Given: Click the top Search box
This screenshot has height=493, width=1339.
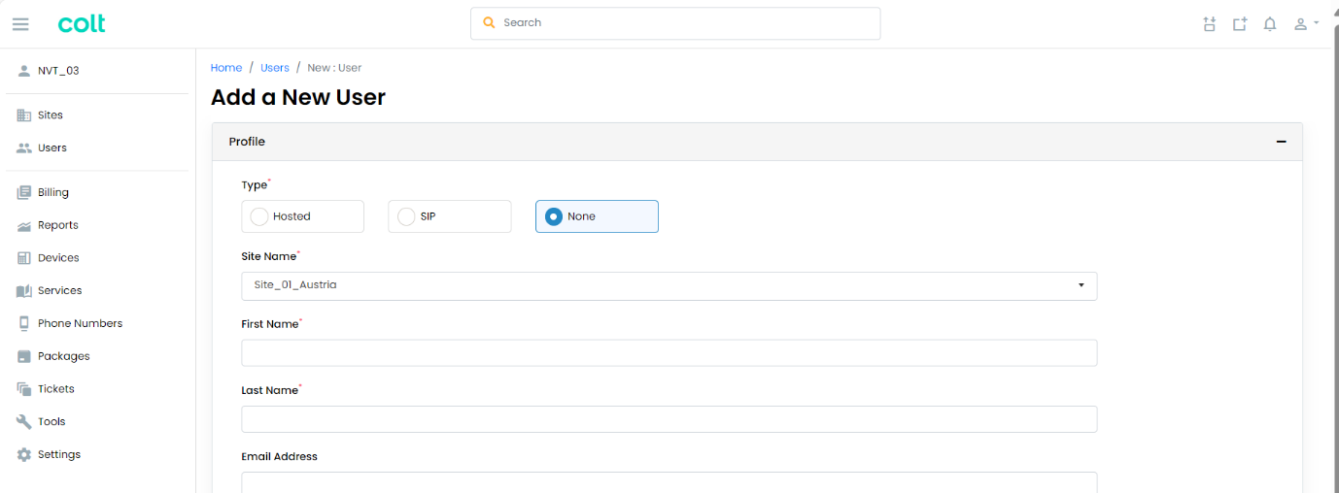Looking at the screenshot, I should tap(675, 23).
